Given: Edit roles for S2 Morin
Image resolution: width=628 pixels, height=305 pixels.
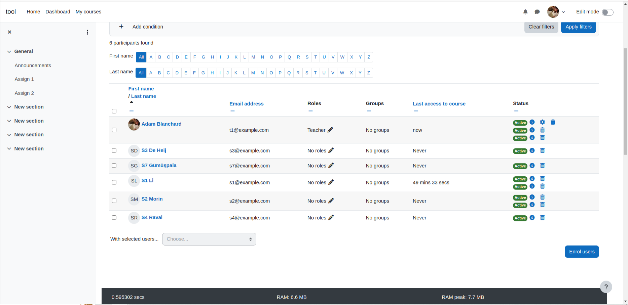Looking at the screenshot, I should [331, 201].
